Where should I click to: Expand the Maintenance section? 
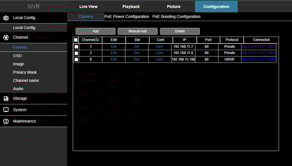tap(34, 121)
